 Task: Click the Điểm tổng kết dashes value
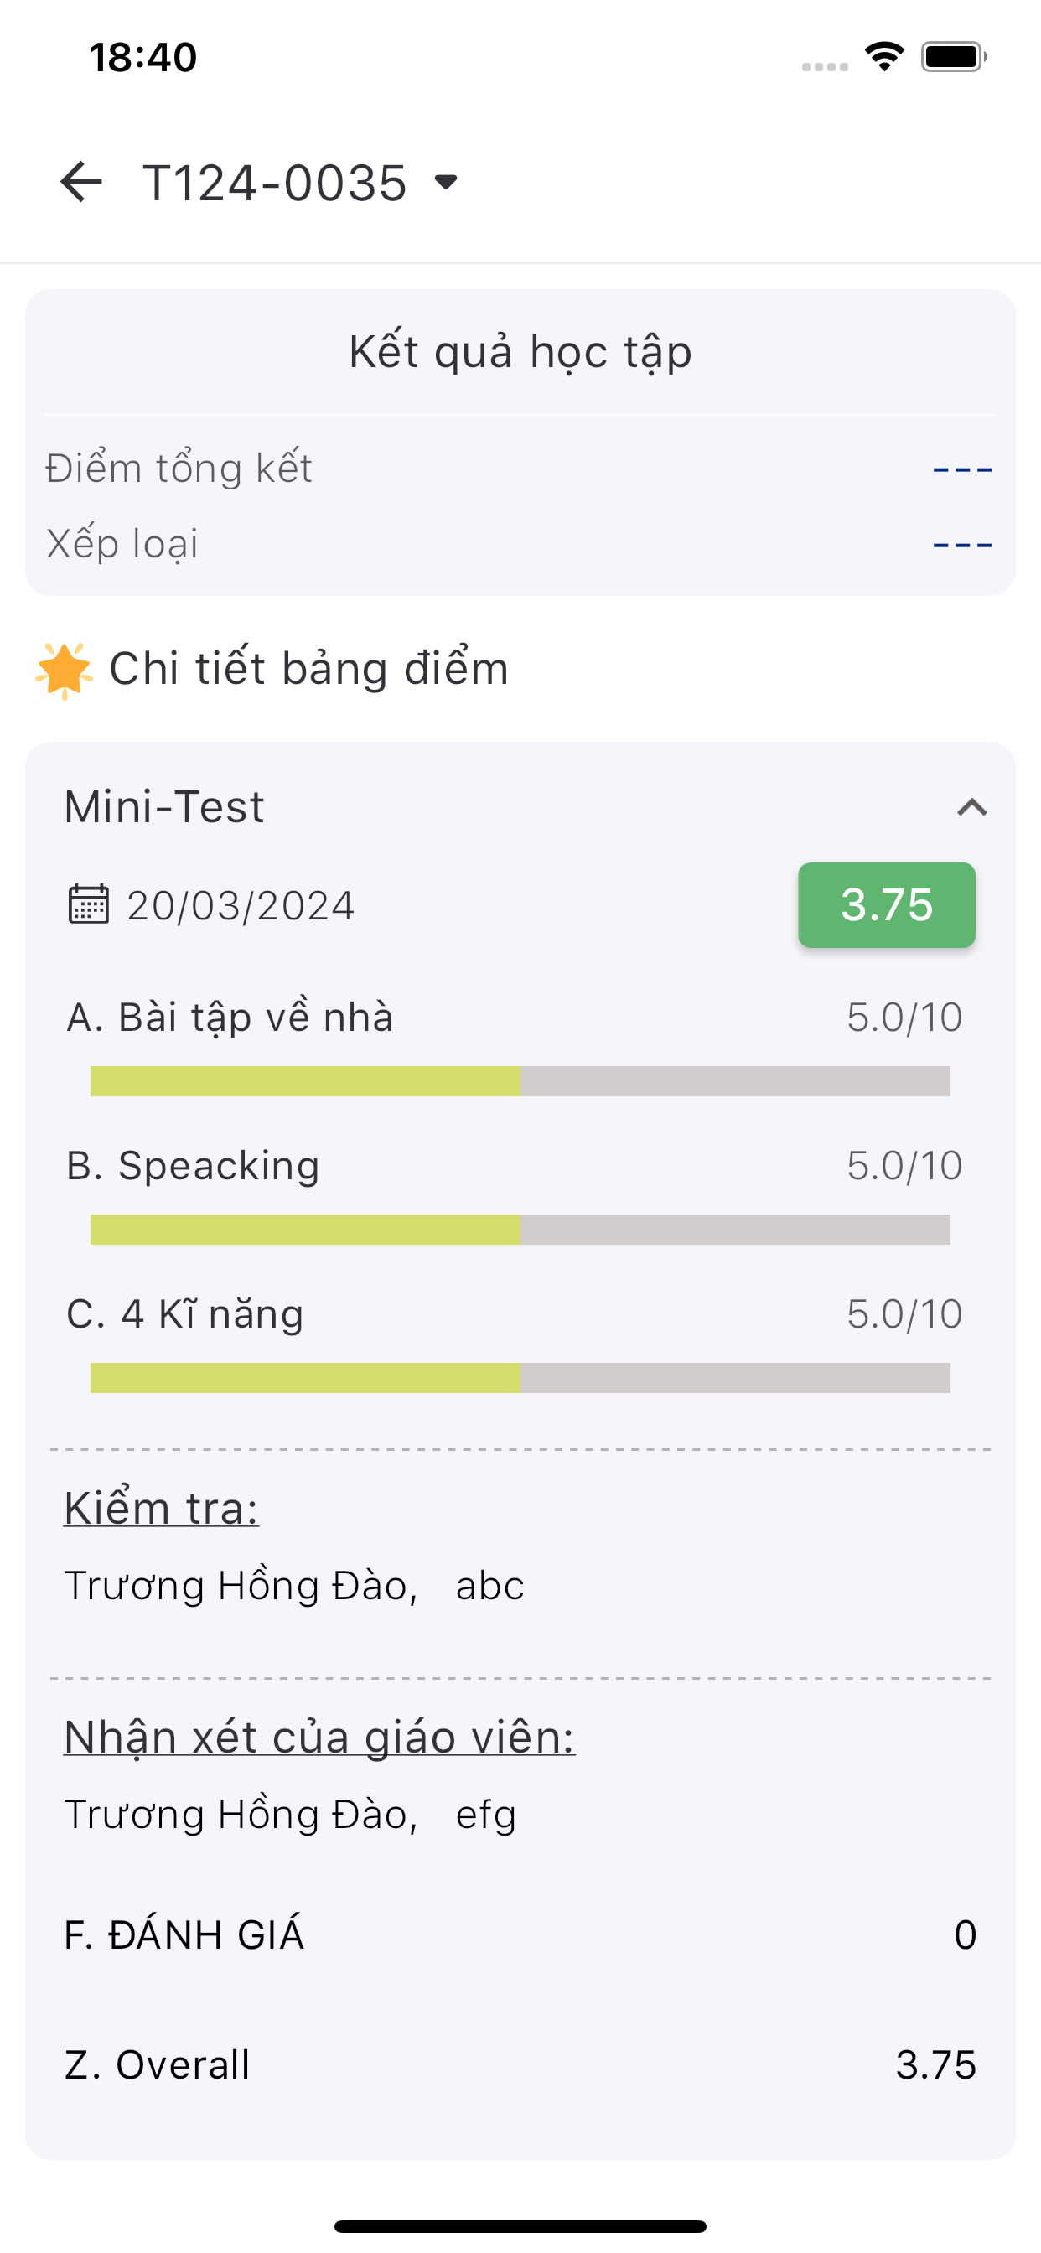pos(962,469)
